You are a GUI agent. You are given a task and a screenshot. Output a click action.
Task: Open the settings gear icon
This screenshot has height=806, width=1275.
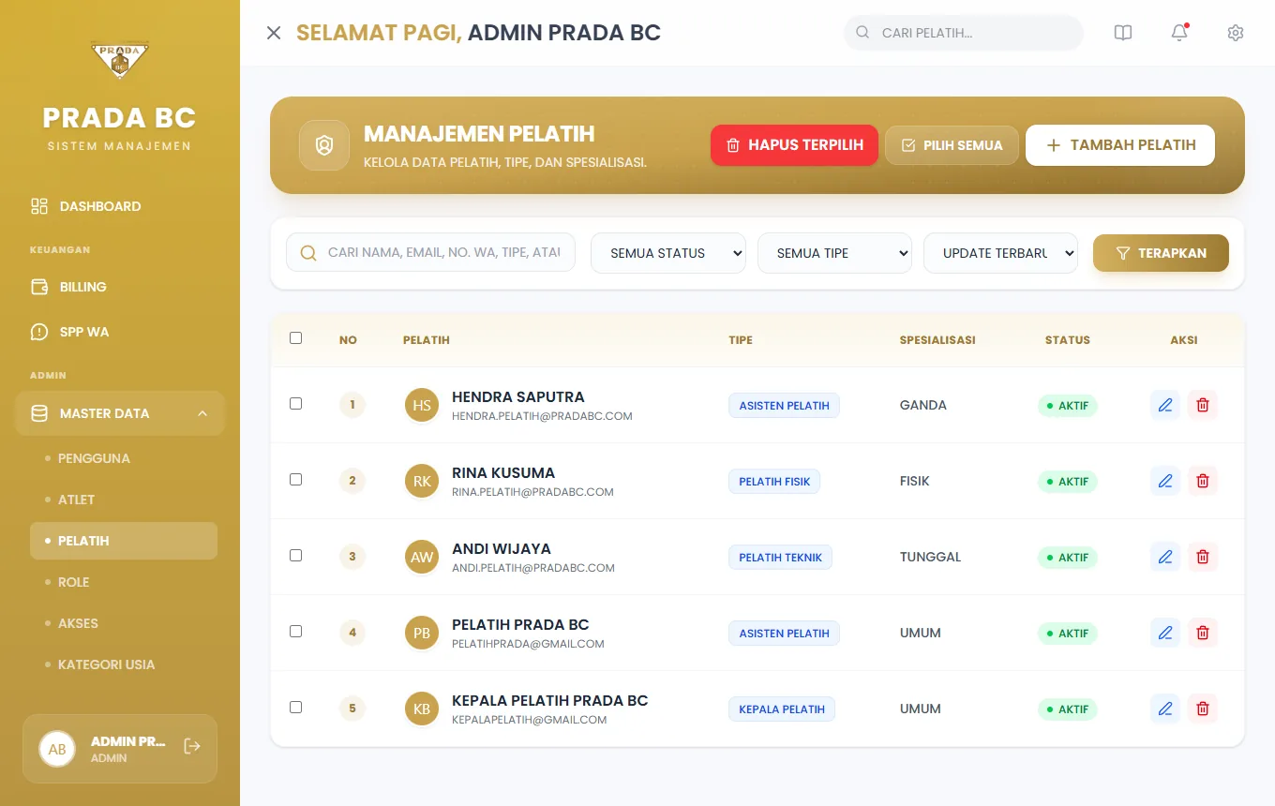point(1236,33)
